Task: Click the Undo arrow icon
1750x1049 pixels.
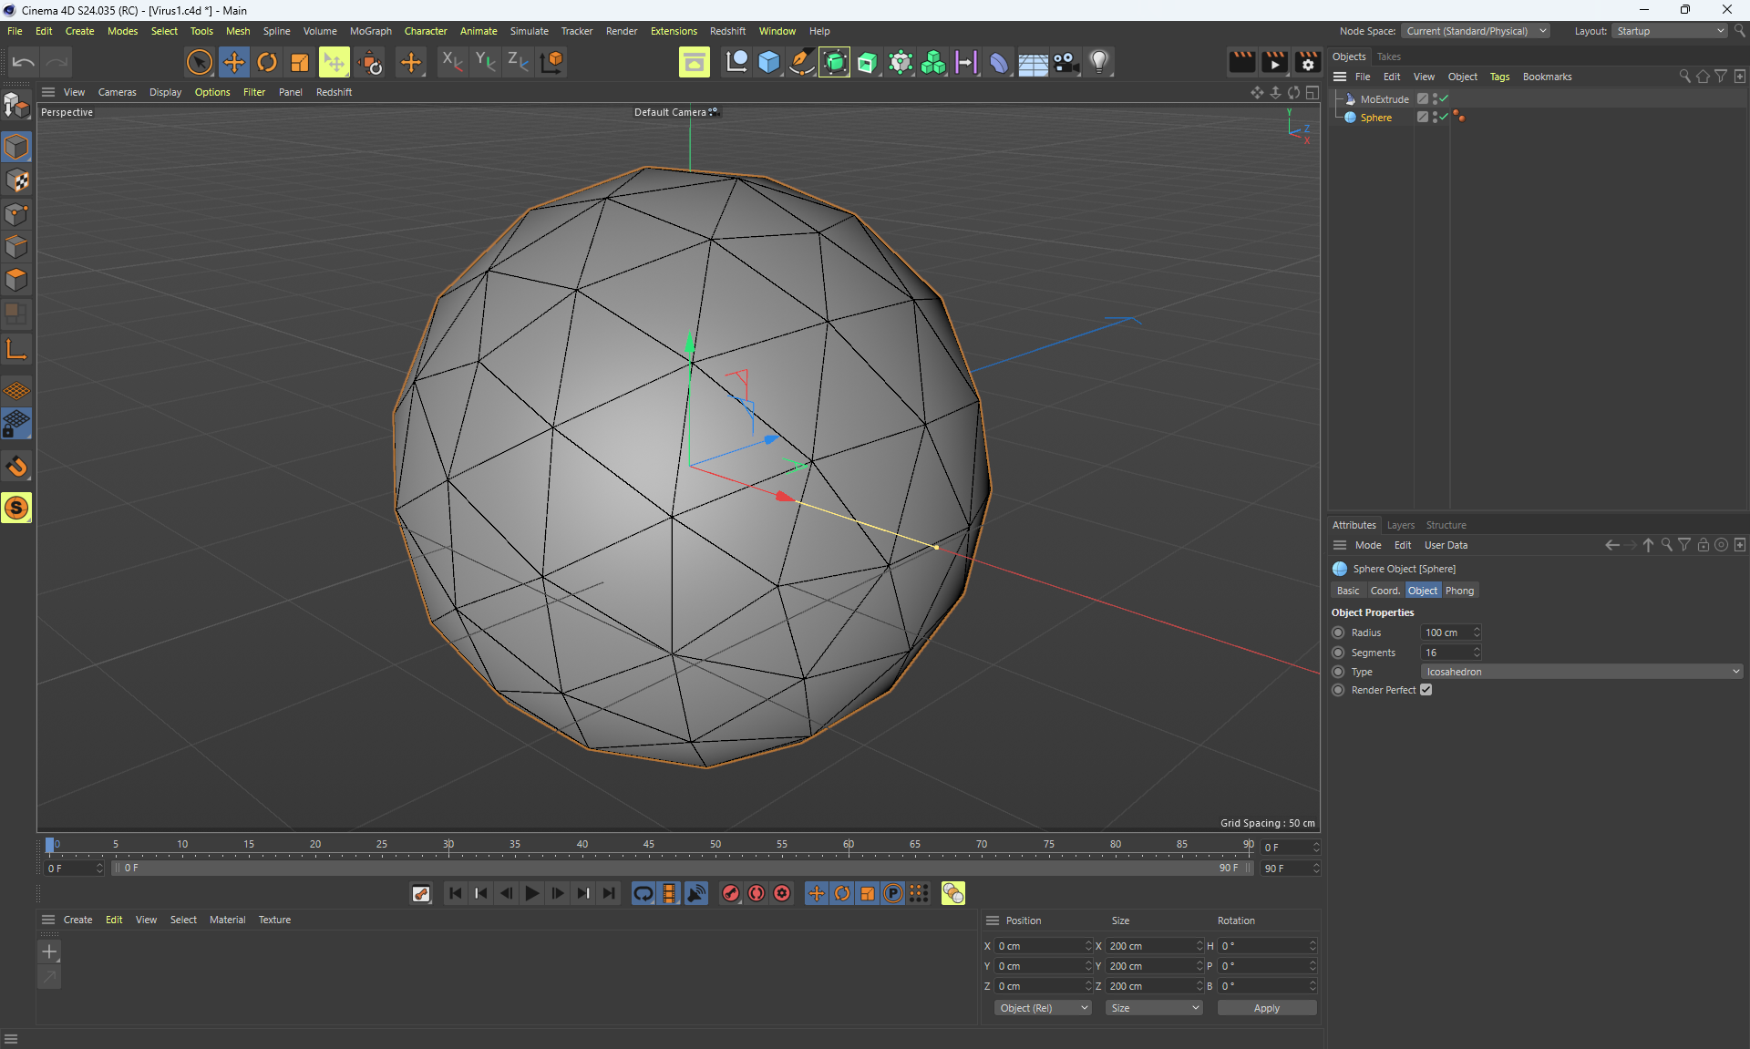Action: [24, 62]
